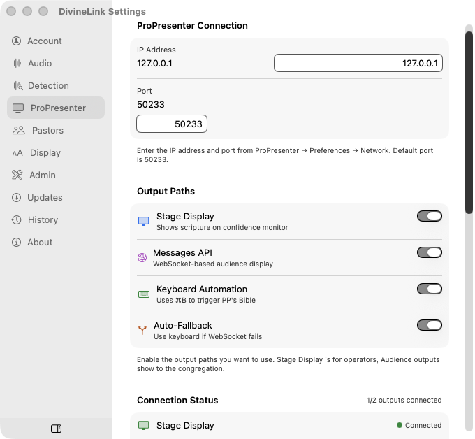Click the Audio waveform icon in sidebar
This screenshot has height=439, width=475.
[x=17, y=63]
